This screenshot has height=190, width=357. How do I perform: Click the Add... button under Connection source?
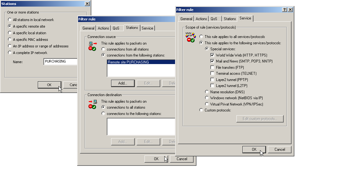[123, 83]
